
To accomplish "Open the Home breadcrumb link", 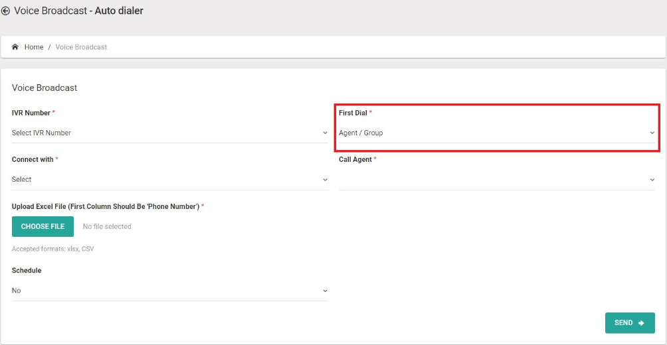I will [x=34, y=47].
